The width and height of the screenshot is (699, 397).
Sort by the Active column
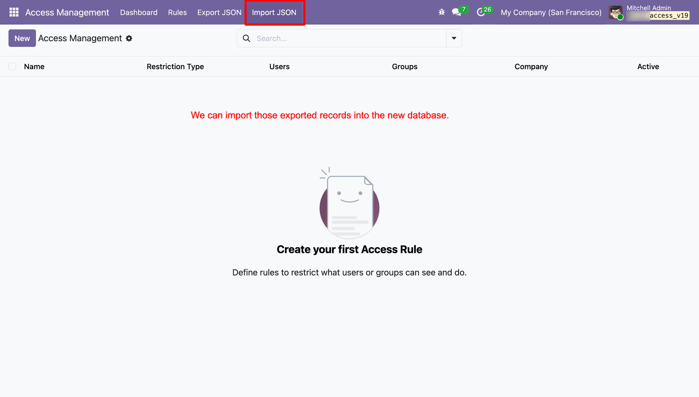pos(648,67)
